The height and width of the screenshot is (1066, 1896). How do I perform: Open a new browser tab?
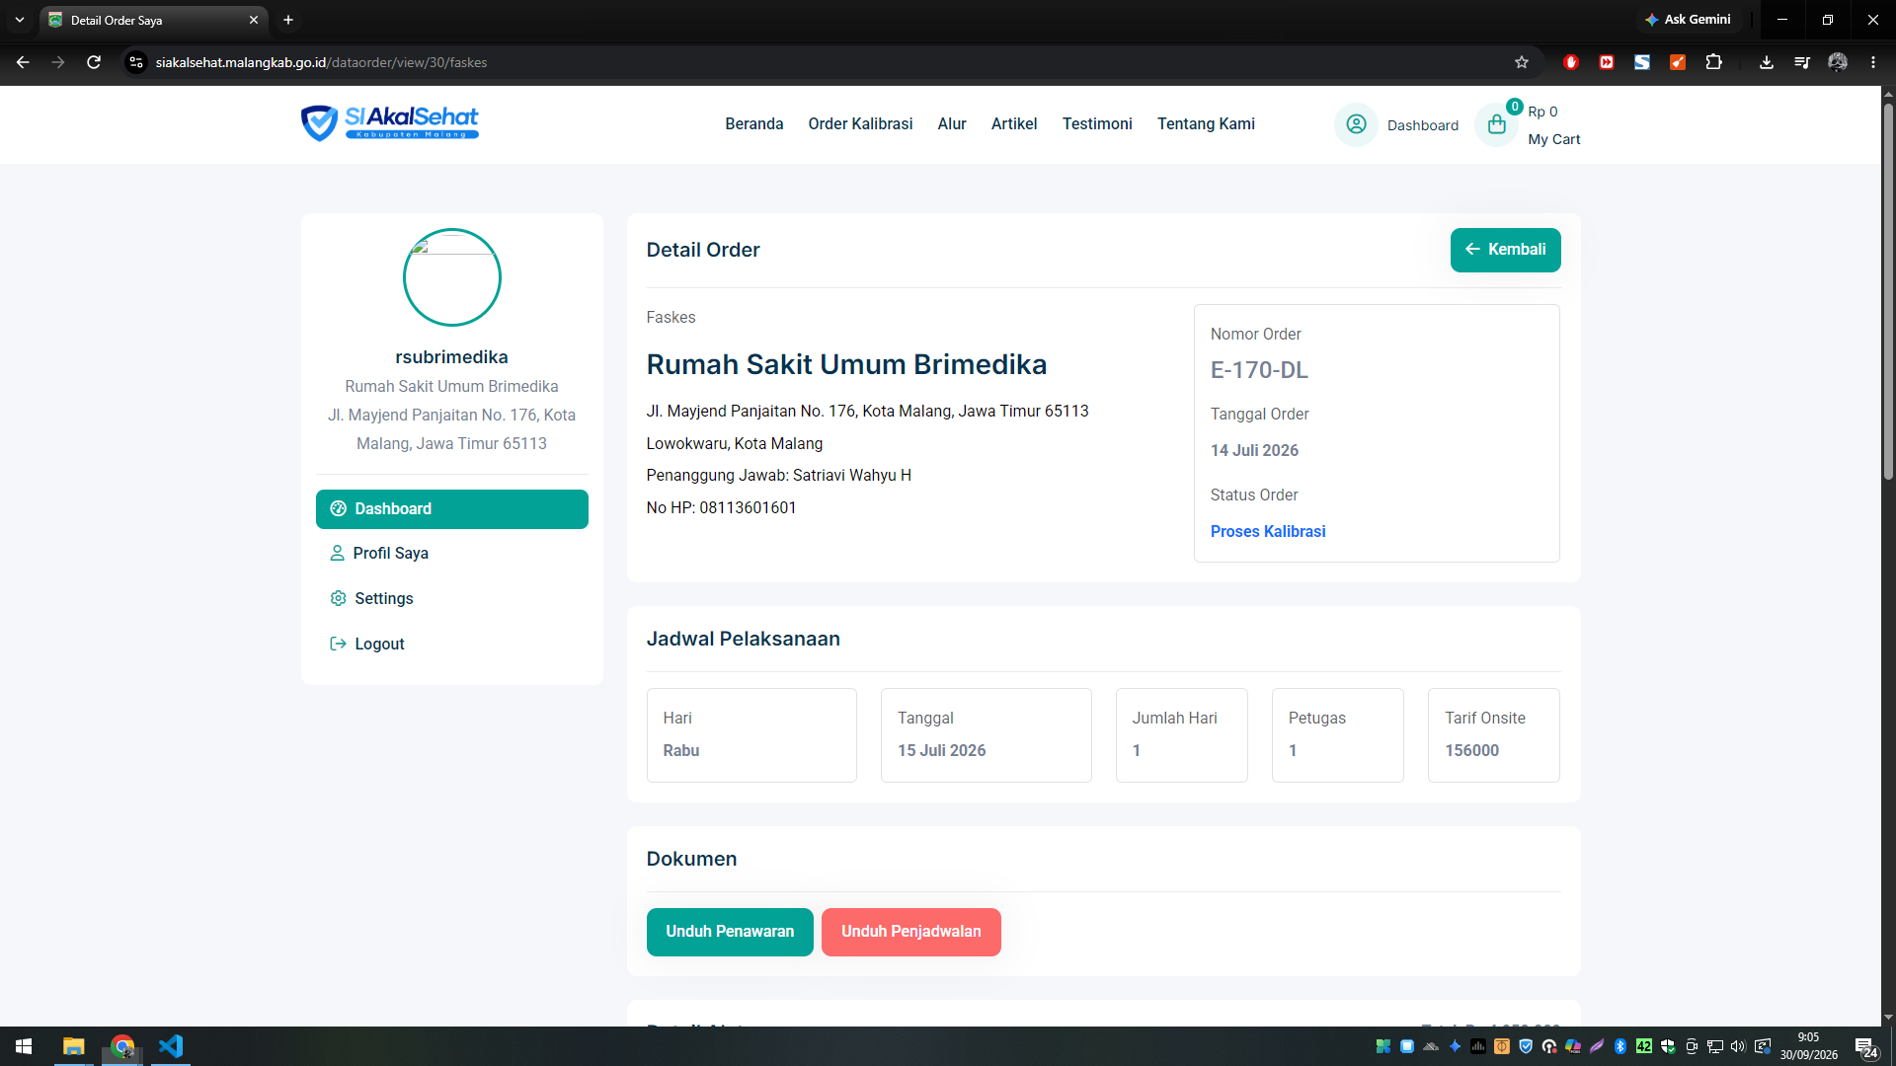pos(288,20)
